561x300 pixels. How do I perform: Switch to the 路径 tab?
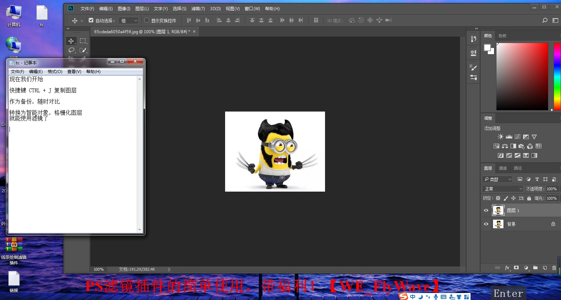click(x=518, y=168)
